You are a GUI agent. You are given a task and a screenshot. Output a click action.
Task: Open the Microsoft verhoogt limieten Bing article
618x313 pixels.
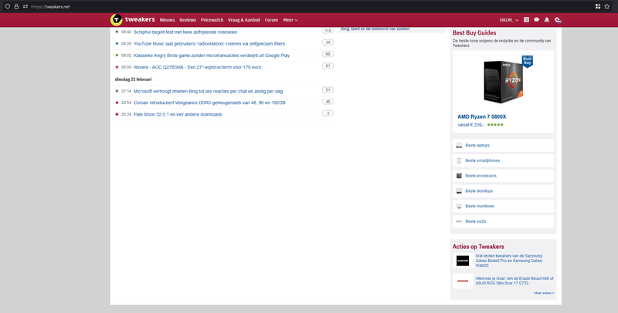coord(208,91)
